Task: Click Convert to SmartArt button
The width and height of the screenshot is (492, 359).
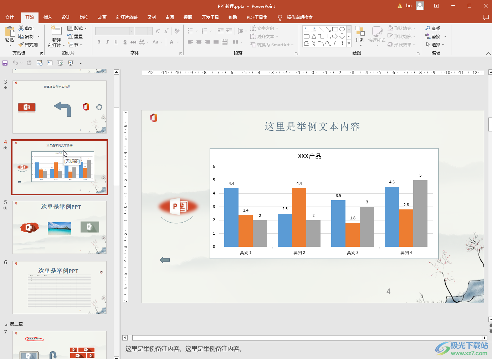Action: tap(272, 45)
